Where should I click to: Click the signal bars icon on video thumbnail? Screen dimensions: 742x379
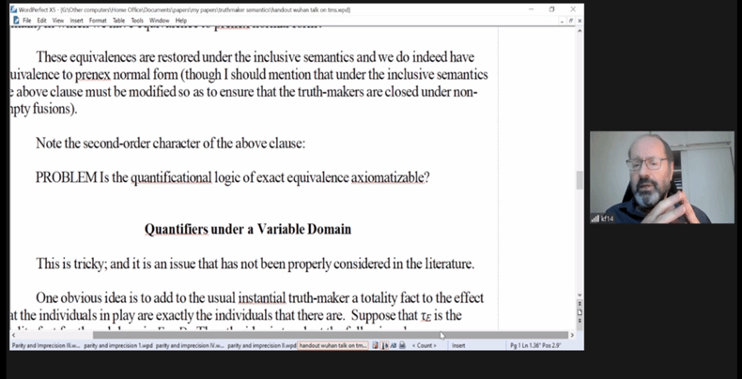[x=595, y=219]
